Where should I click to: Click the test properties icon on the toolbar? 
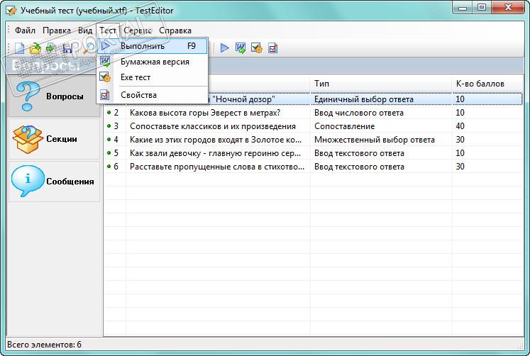(x=272, y=48)
